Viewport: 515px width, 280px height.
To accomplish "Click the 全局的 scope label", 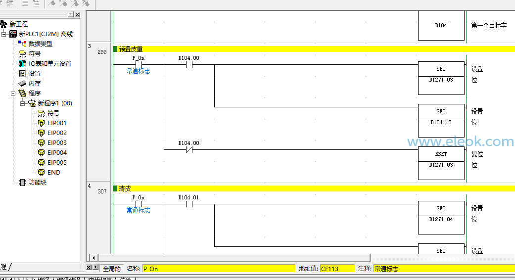I will (112, 269).
